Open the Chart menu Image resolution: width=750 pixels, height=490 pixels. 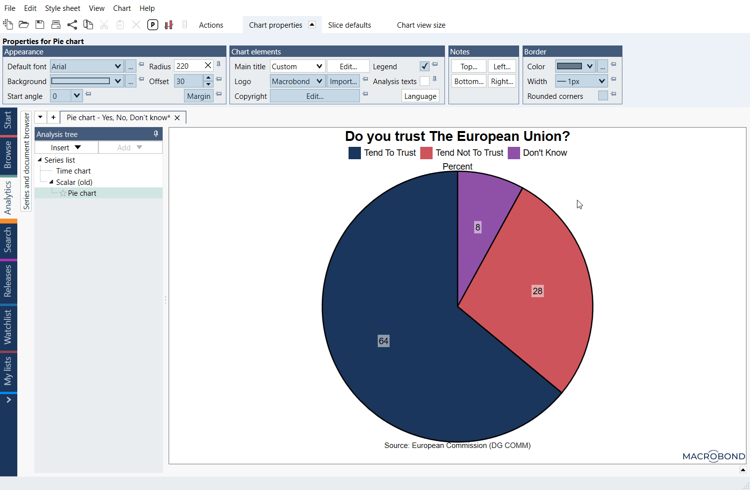click(x=122, y=8)
